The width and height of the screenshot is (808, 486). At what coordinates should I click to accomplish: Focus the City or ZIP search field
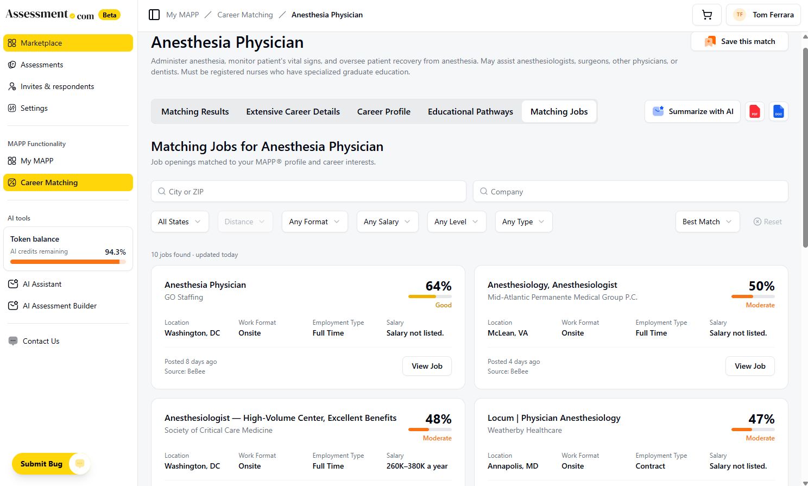[x=308, y=191]
